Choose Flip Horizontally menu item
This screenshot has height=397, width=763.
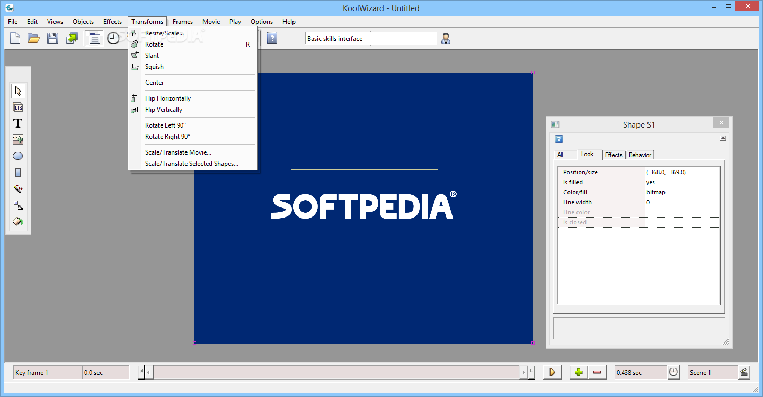click(193, 98)
